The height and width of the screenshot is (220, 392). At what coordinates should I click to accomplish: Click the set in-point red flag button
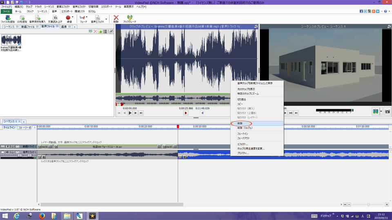tap(186, 113)
